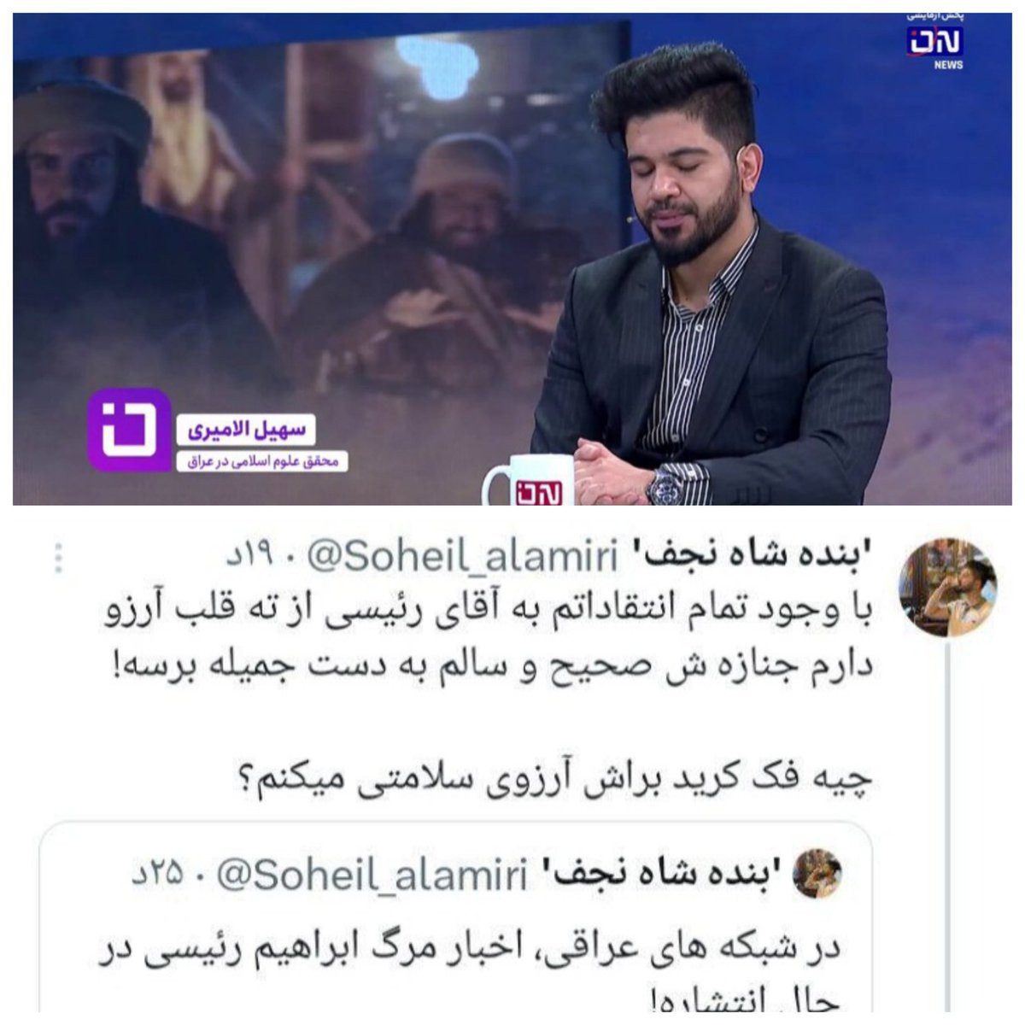
Task: Open the three-dot tweet options menu
Action: pyautogui.click(x=58, y=558)
